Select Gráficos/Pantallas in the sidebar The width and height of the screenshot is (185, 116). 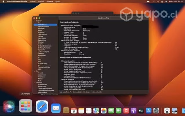click(44, 48)
